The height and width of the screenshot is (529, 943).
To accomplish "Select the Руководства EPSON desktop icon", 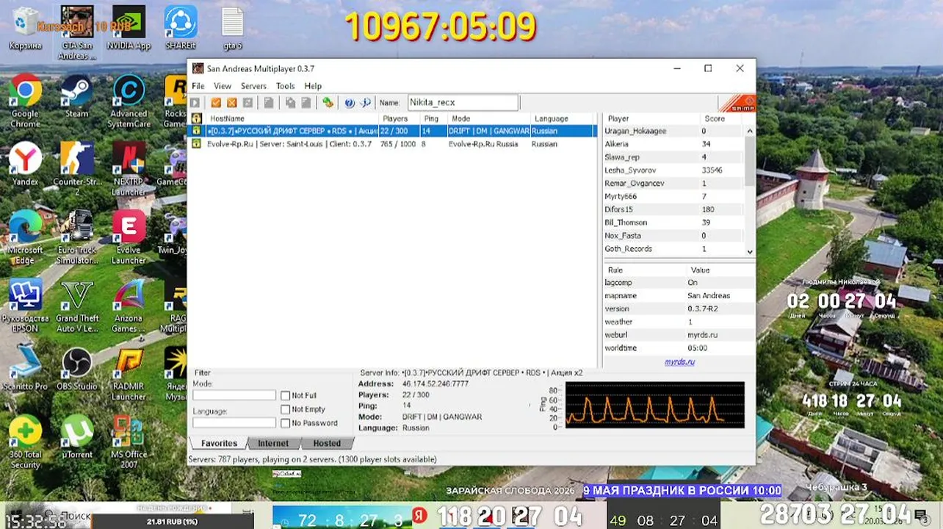I will [25, 306].
